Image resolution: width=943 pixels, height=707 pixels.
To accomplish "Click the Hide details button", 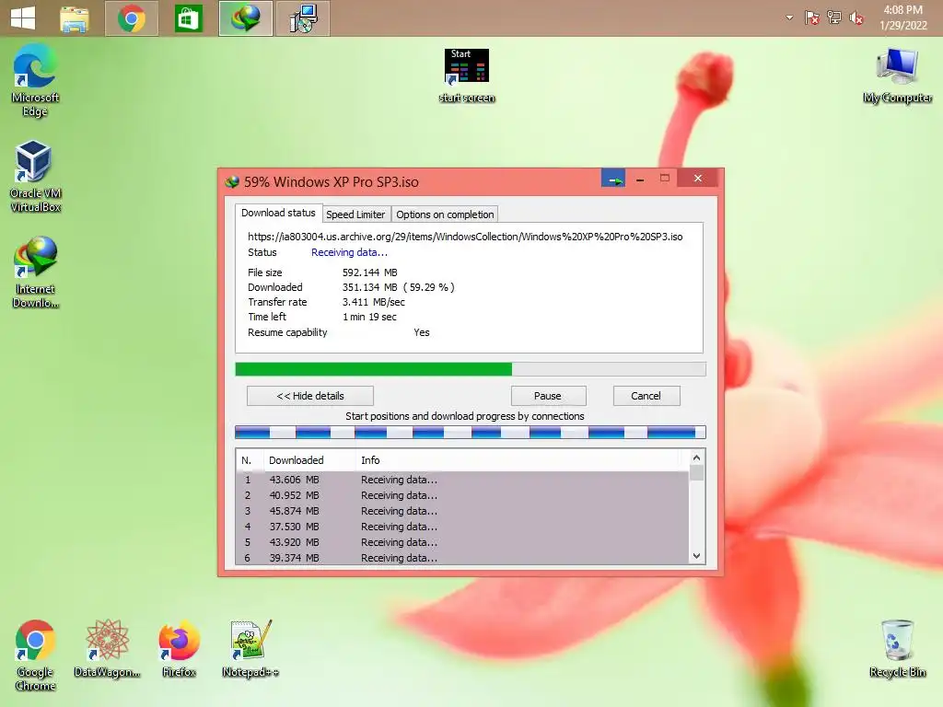I will (x=310, y=396).
